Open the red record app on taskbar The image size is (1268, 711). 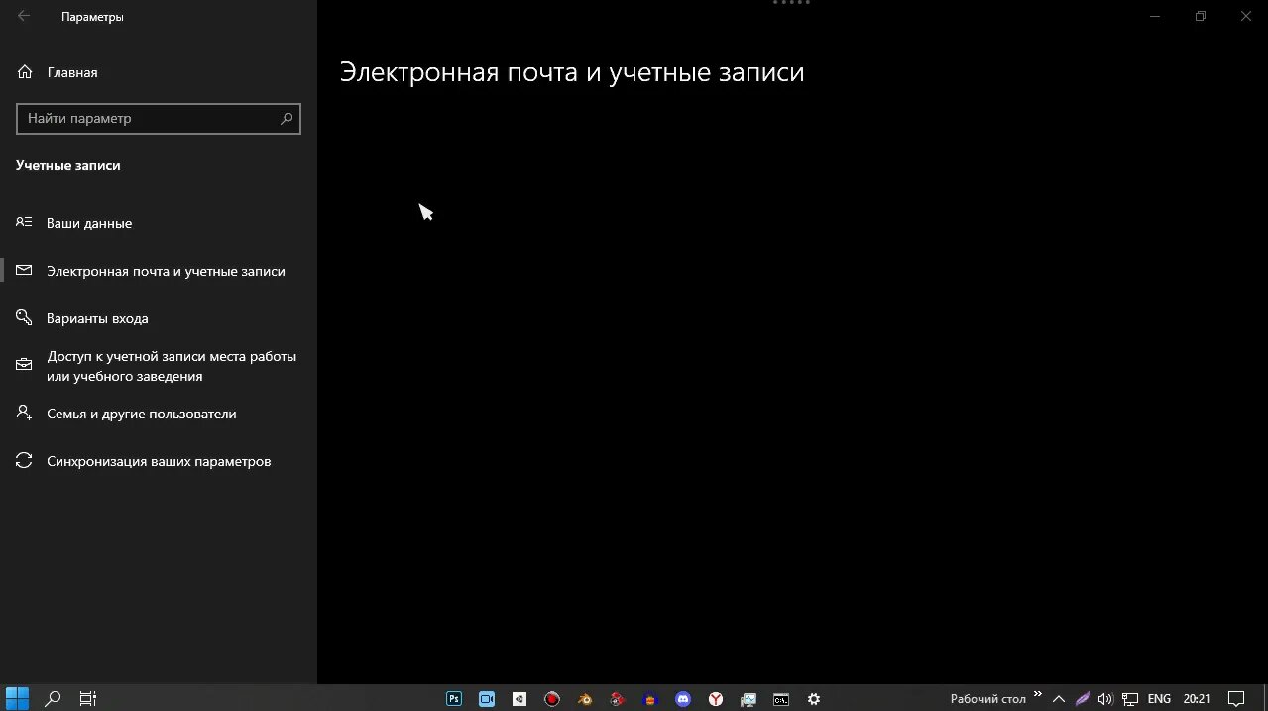(552, 698)
